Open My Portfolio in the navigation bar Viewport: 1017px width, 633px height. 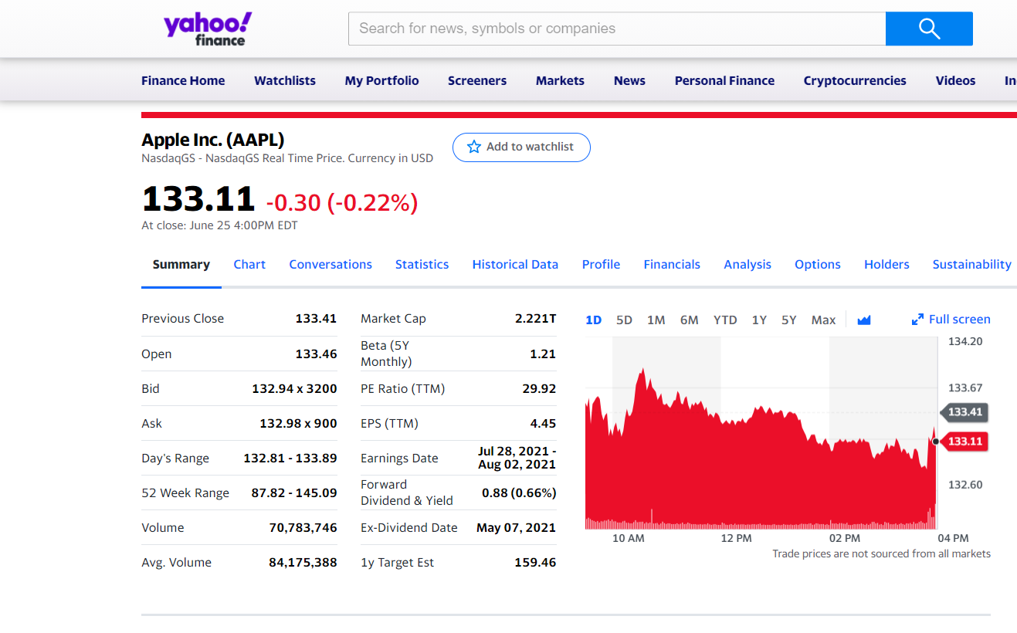(381, 80)
